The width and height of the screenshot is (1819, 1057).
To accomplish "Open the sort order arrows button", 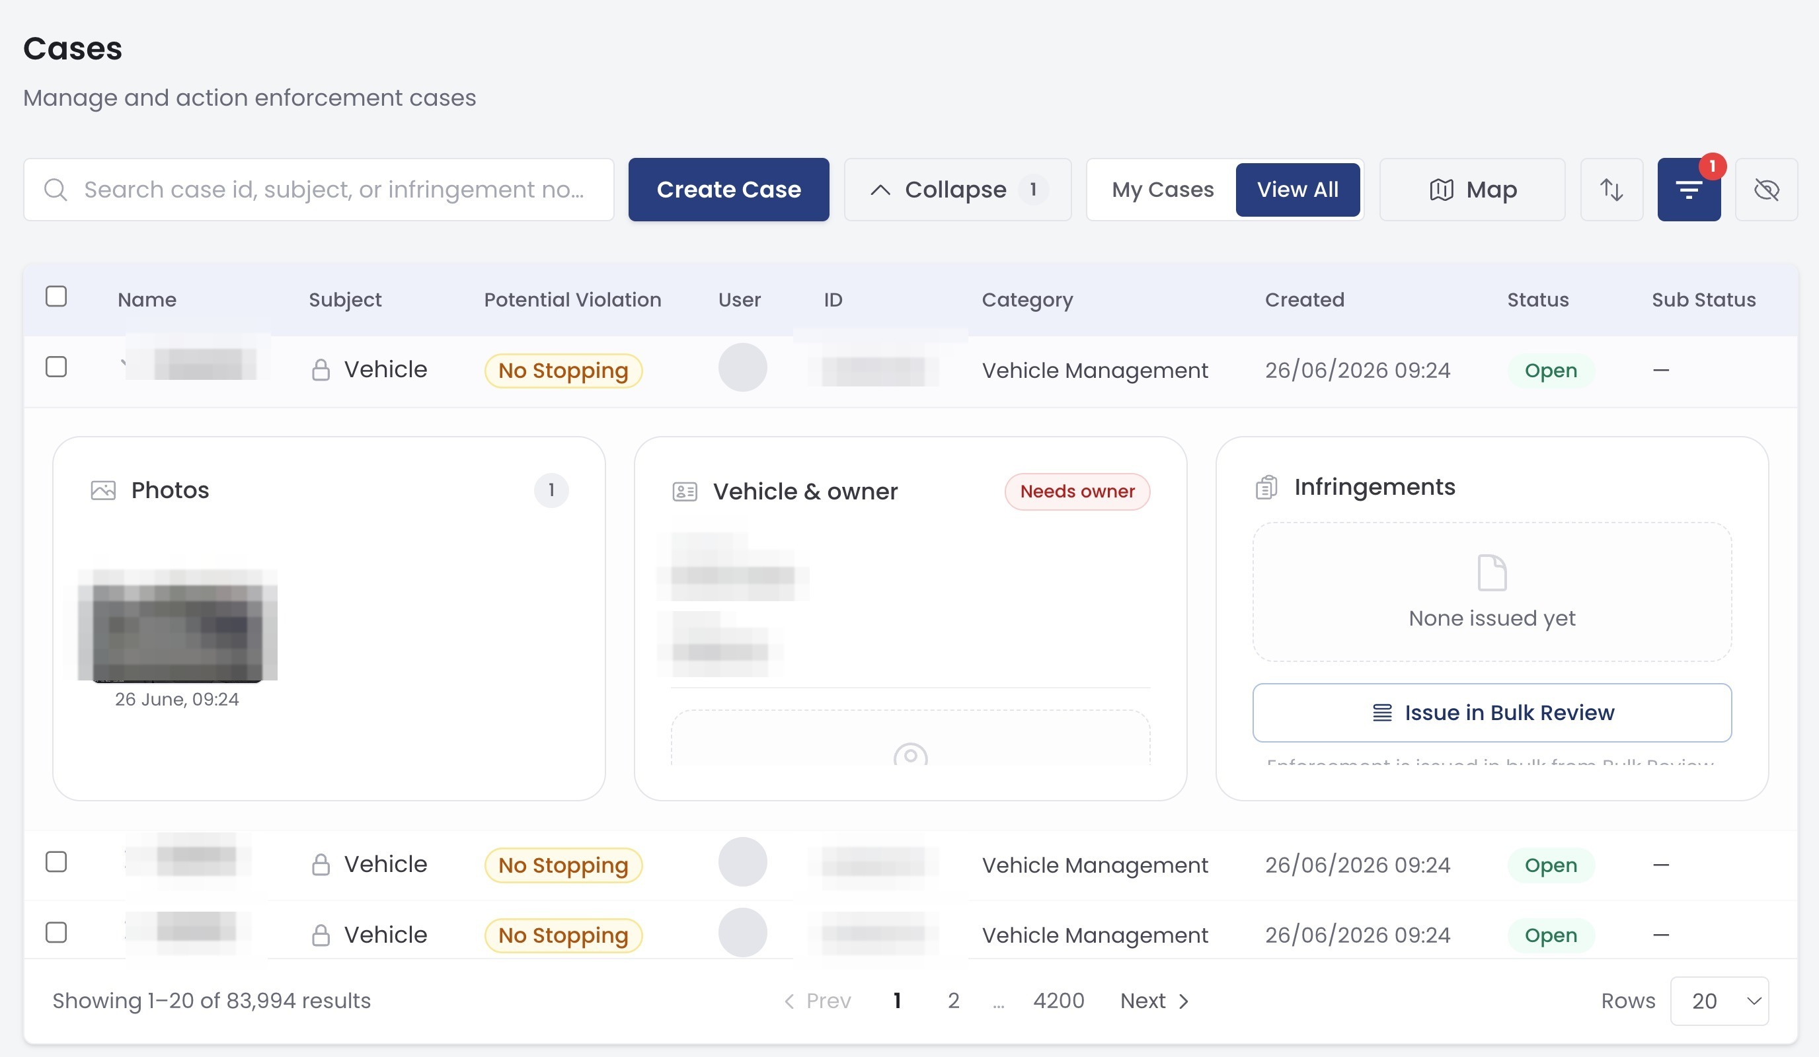I will pos(1611,190).
